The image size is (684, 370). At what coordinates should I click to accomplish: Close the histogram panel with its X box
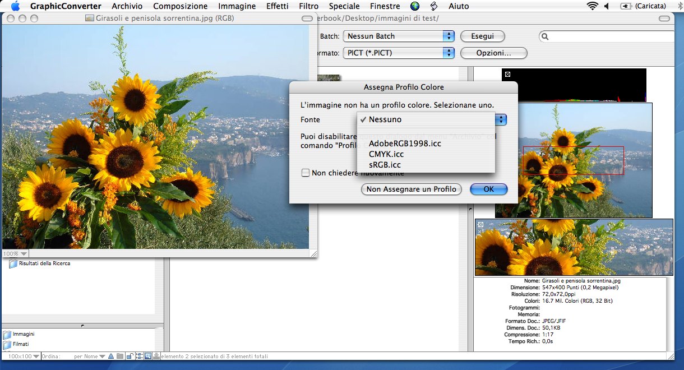[x=507, y=74]
